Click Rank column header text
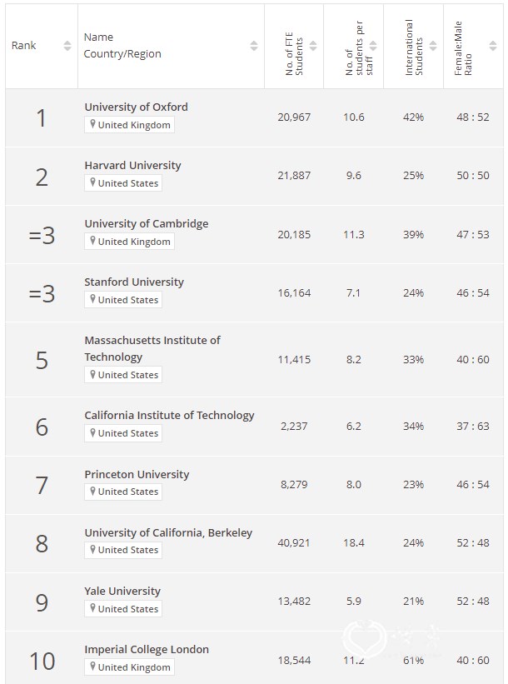This screenshot has height=684, width=508. (x=23, y=45)
